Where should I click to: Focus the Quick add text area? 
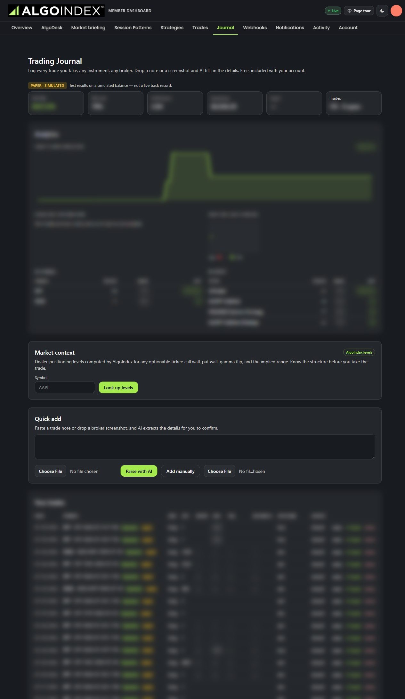coord(205,447)
